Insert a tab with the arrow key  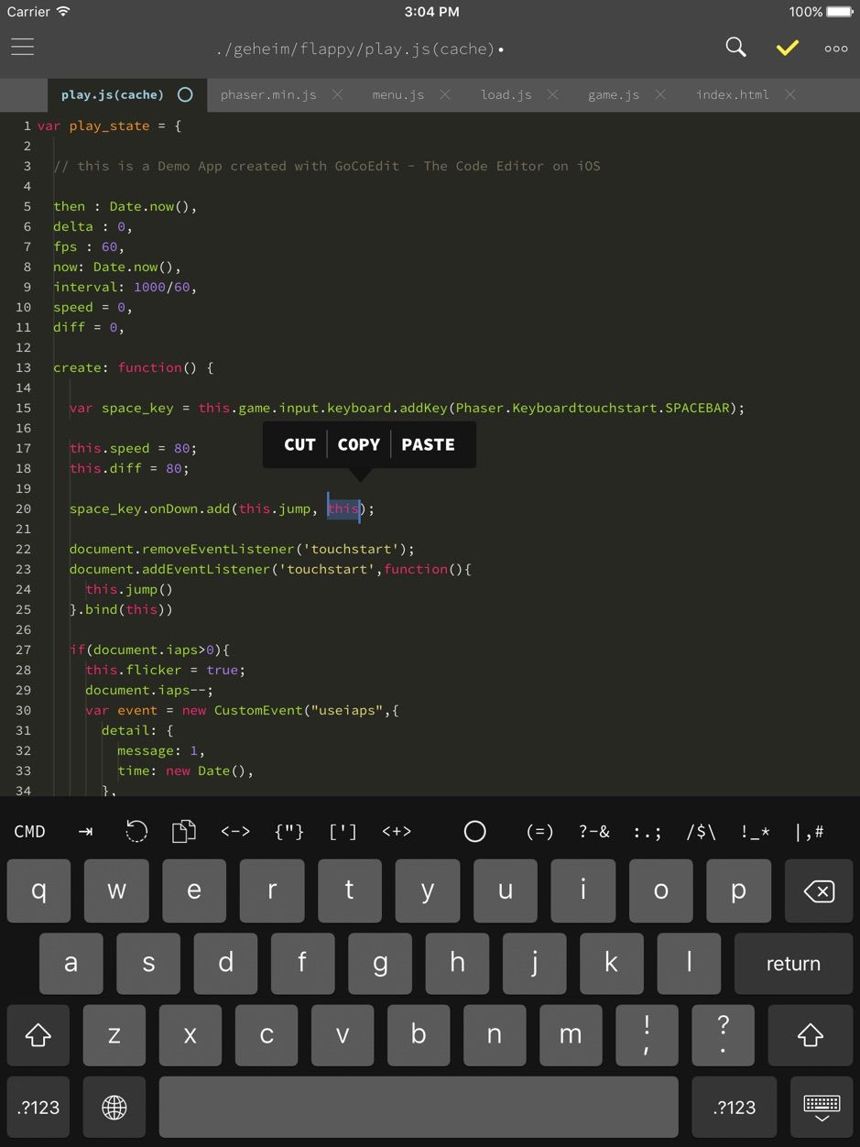point(85,831)
